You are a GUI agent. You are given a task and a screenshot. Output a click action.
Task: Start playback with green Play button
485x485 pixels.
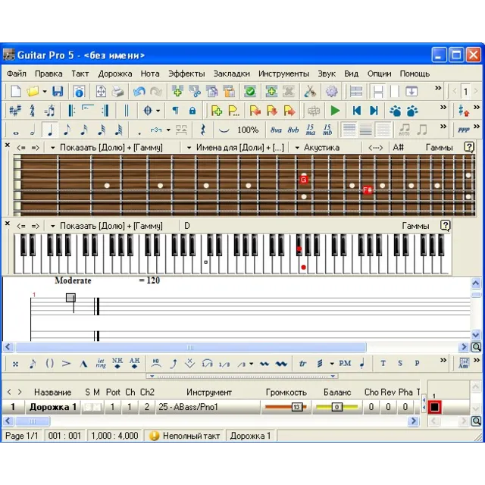pos(335,111)
